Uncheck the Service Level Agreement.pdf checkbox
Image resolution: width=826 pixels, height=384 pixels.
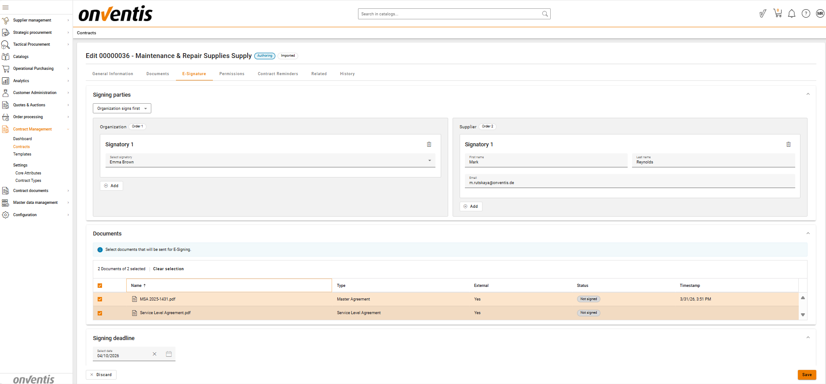pyautogui.click(x=100, y=313)
